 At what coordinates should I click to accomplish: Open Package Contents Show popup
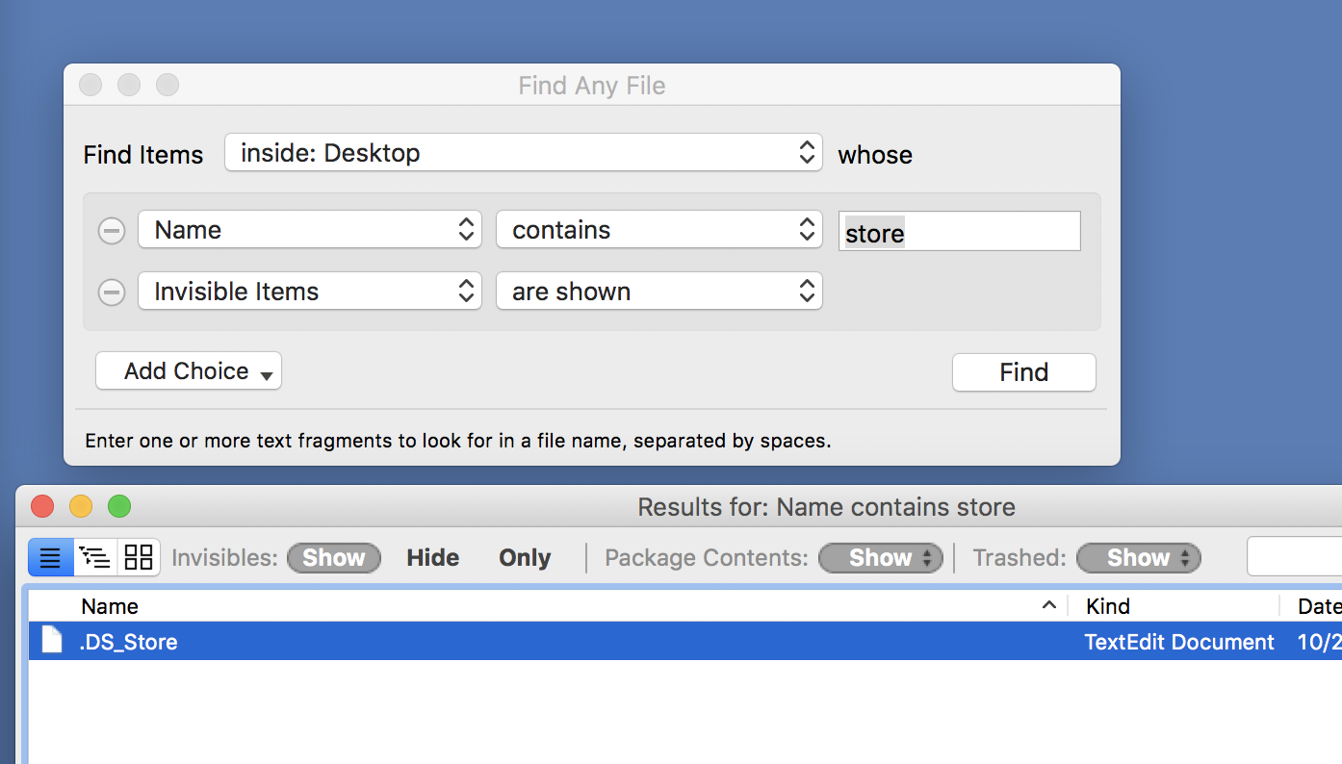tap(881, 558)
